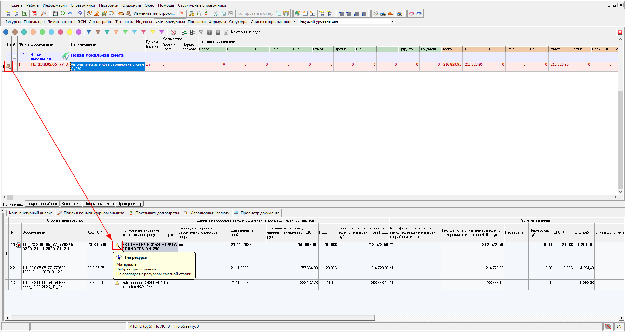Click the Excel export icon in toolbar

point(25,13)
